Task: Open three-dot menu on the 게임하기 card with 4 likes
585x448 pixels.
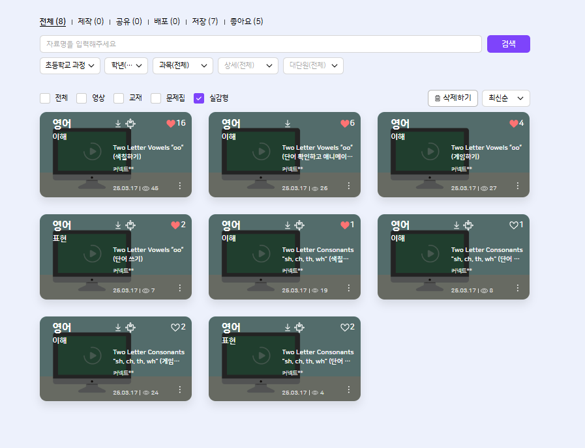Action: [518, 186]
